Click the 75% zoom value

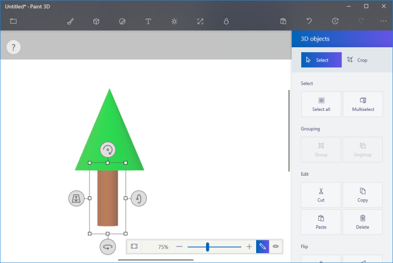pos(163,247)
